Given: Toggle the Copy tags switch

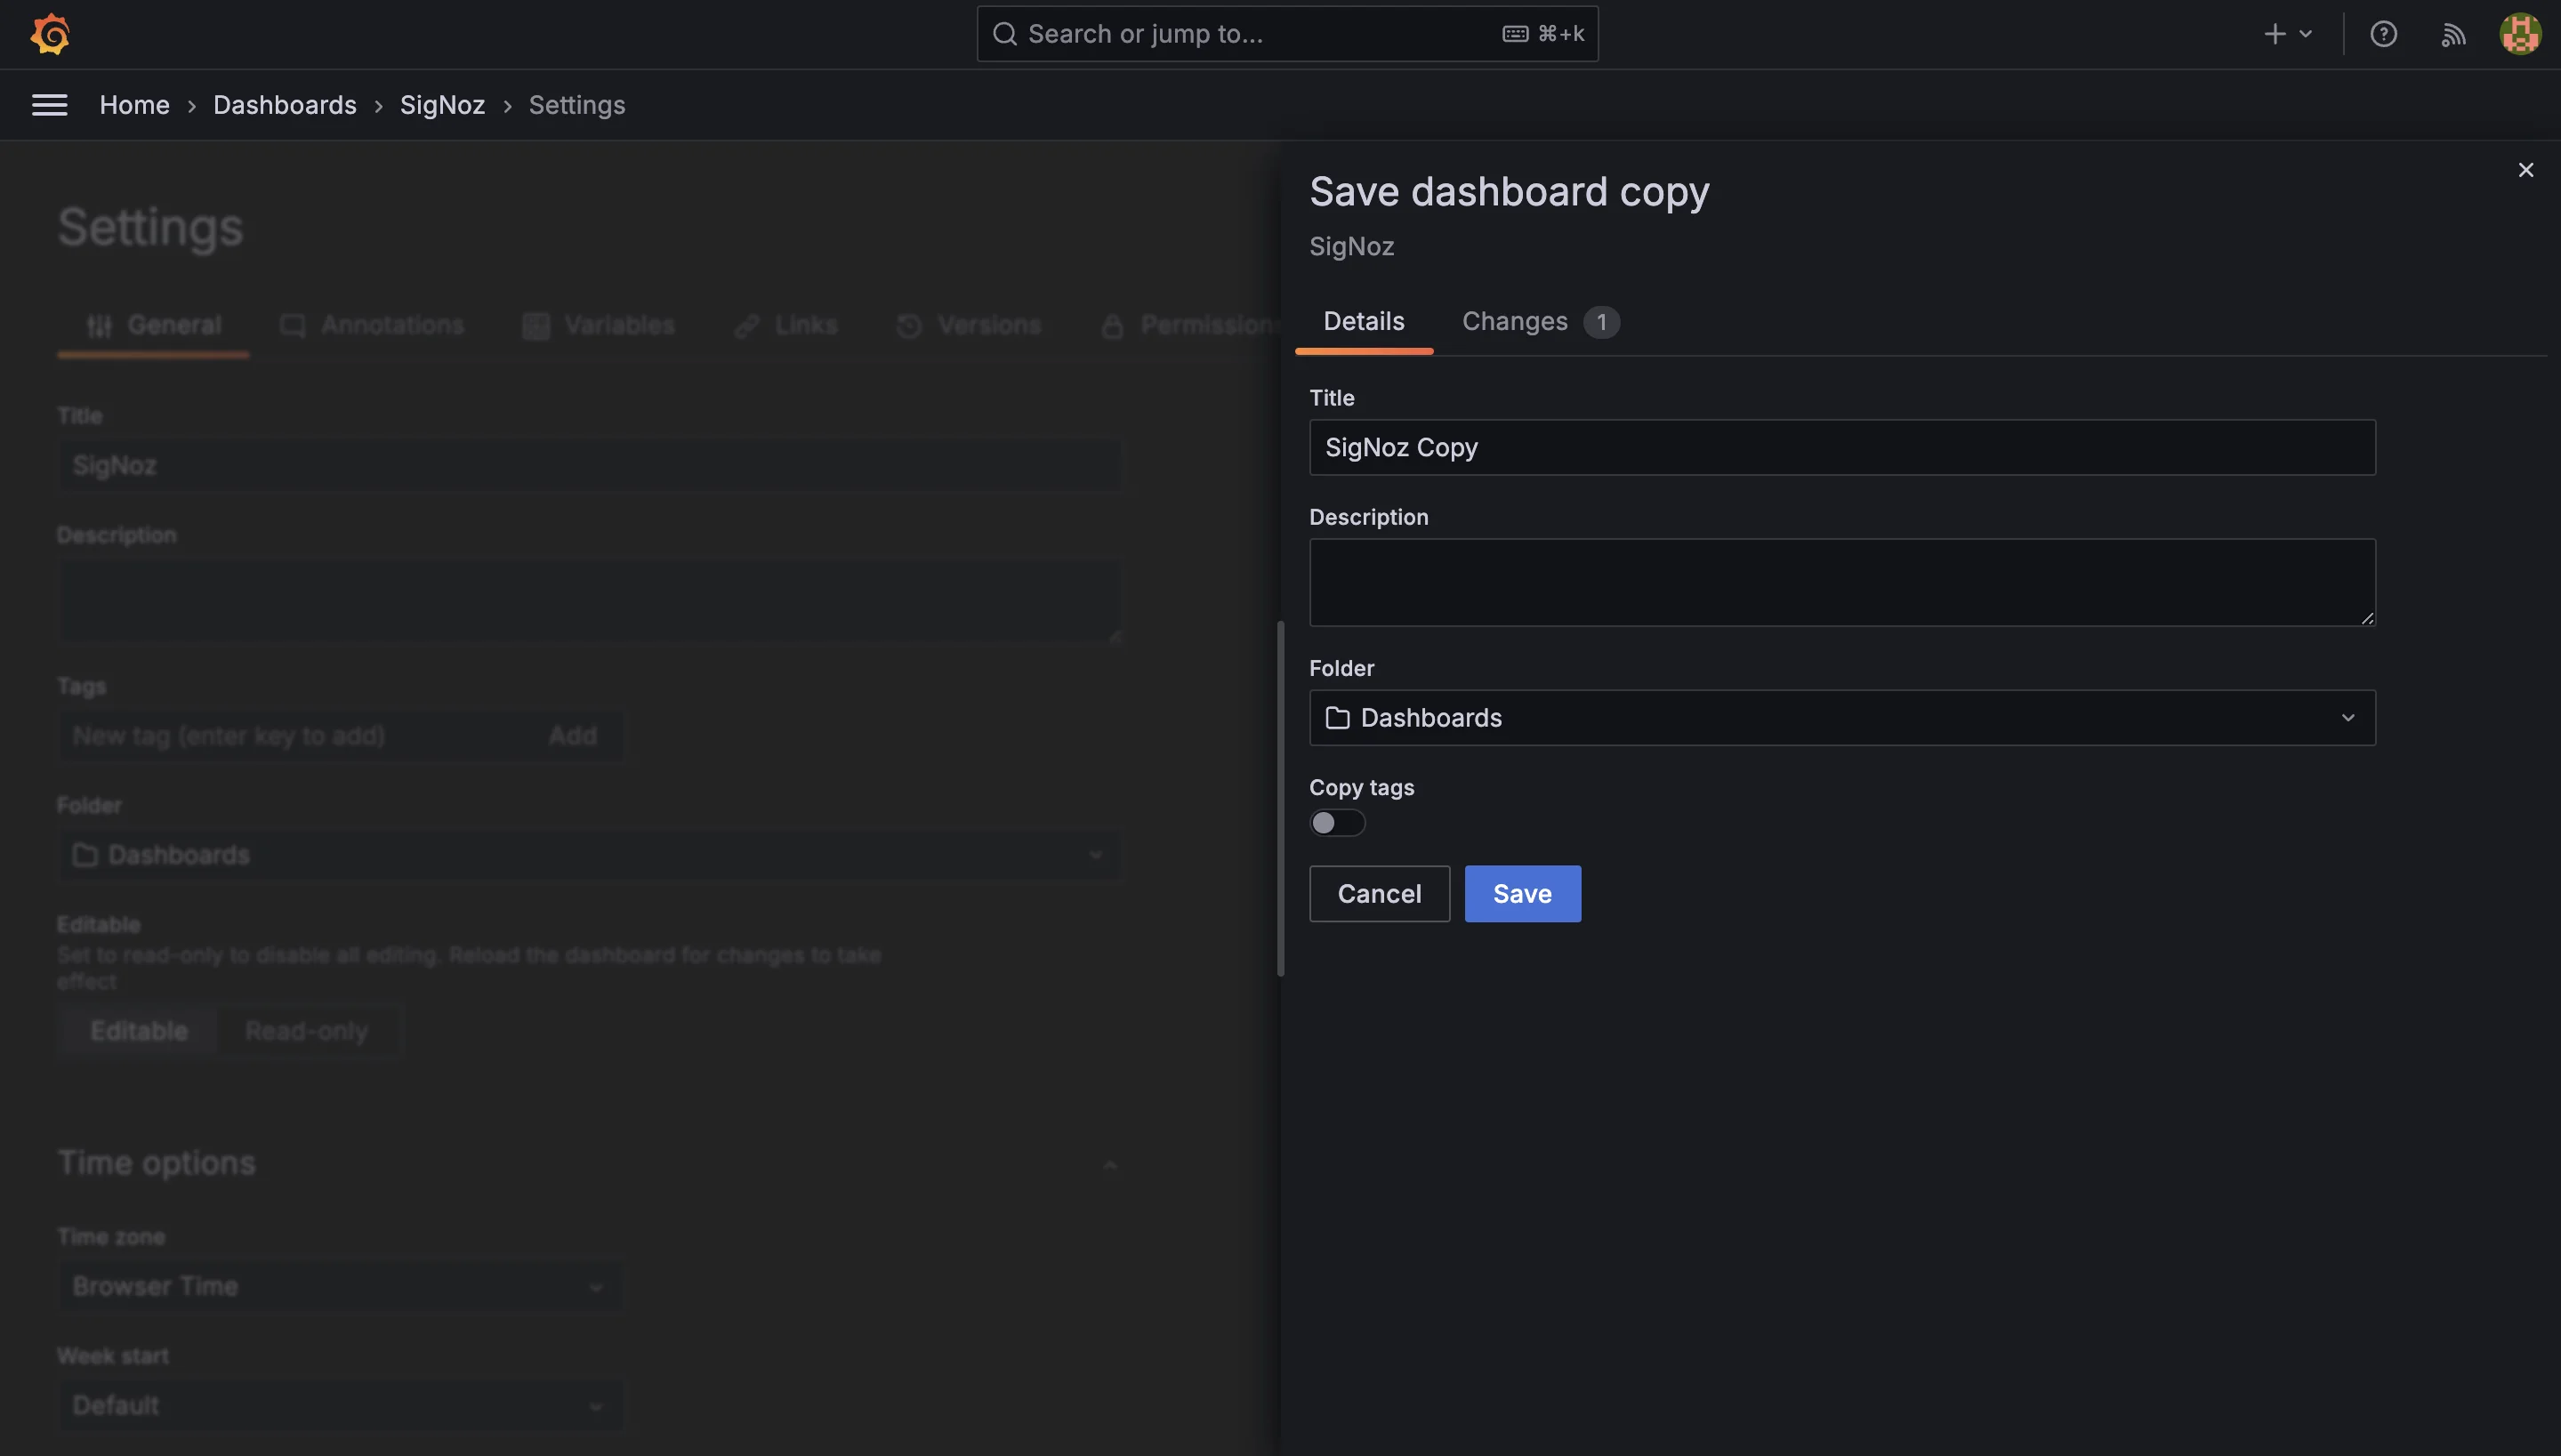Looking at the screenshot, I should [x=1337, y=823].
